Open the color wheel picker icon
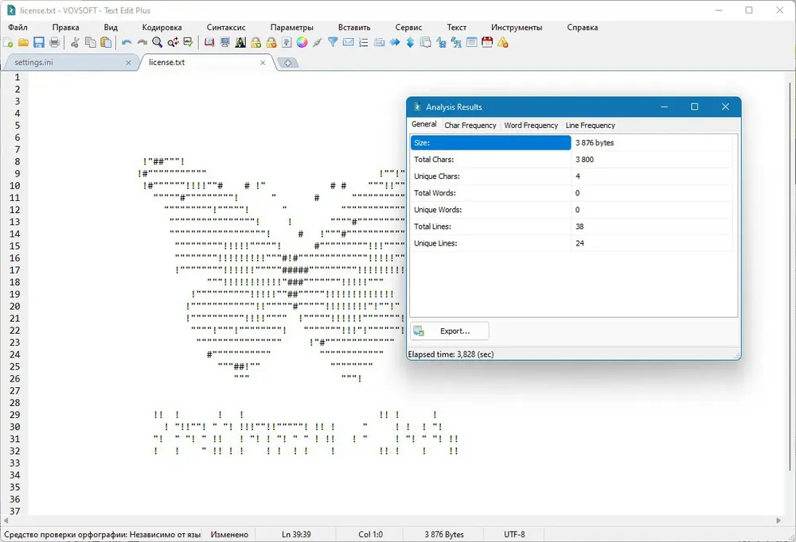This screenshot has width=796, height=542. (302, 43)
